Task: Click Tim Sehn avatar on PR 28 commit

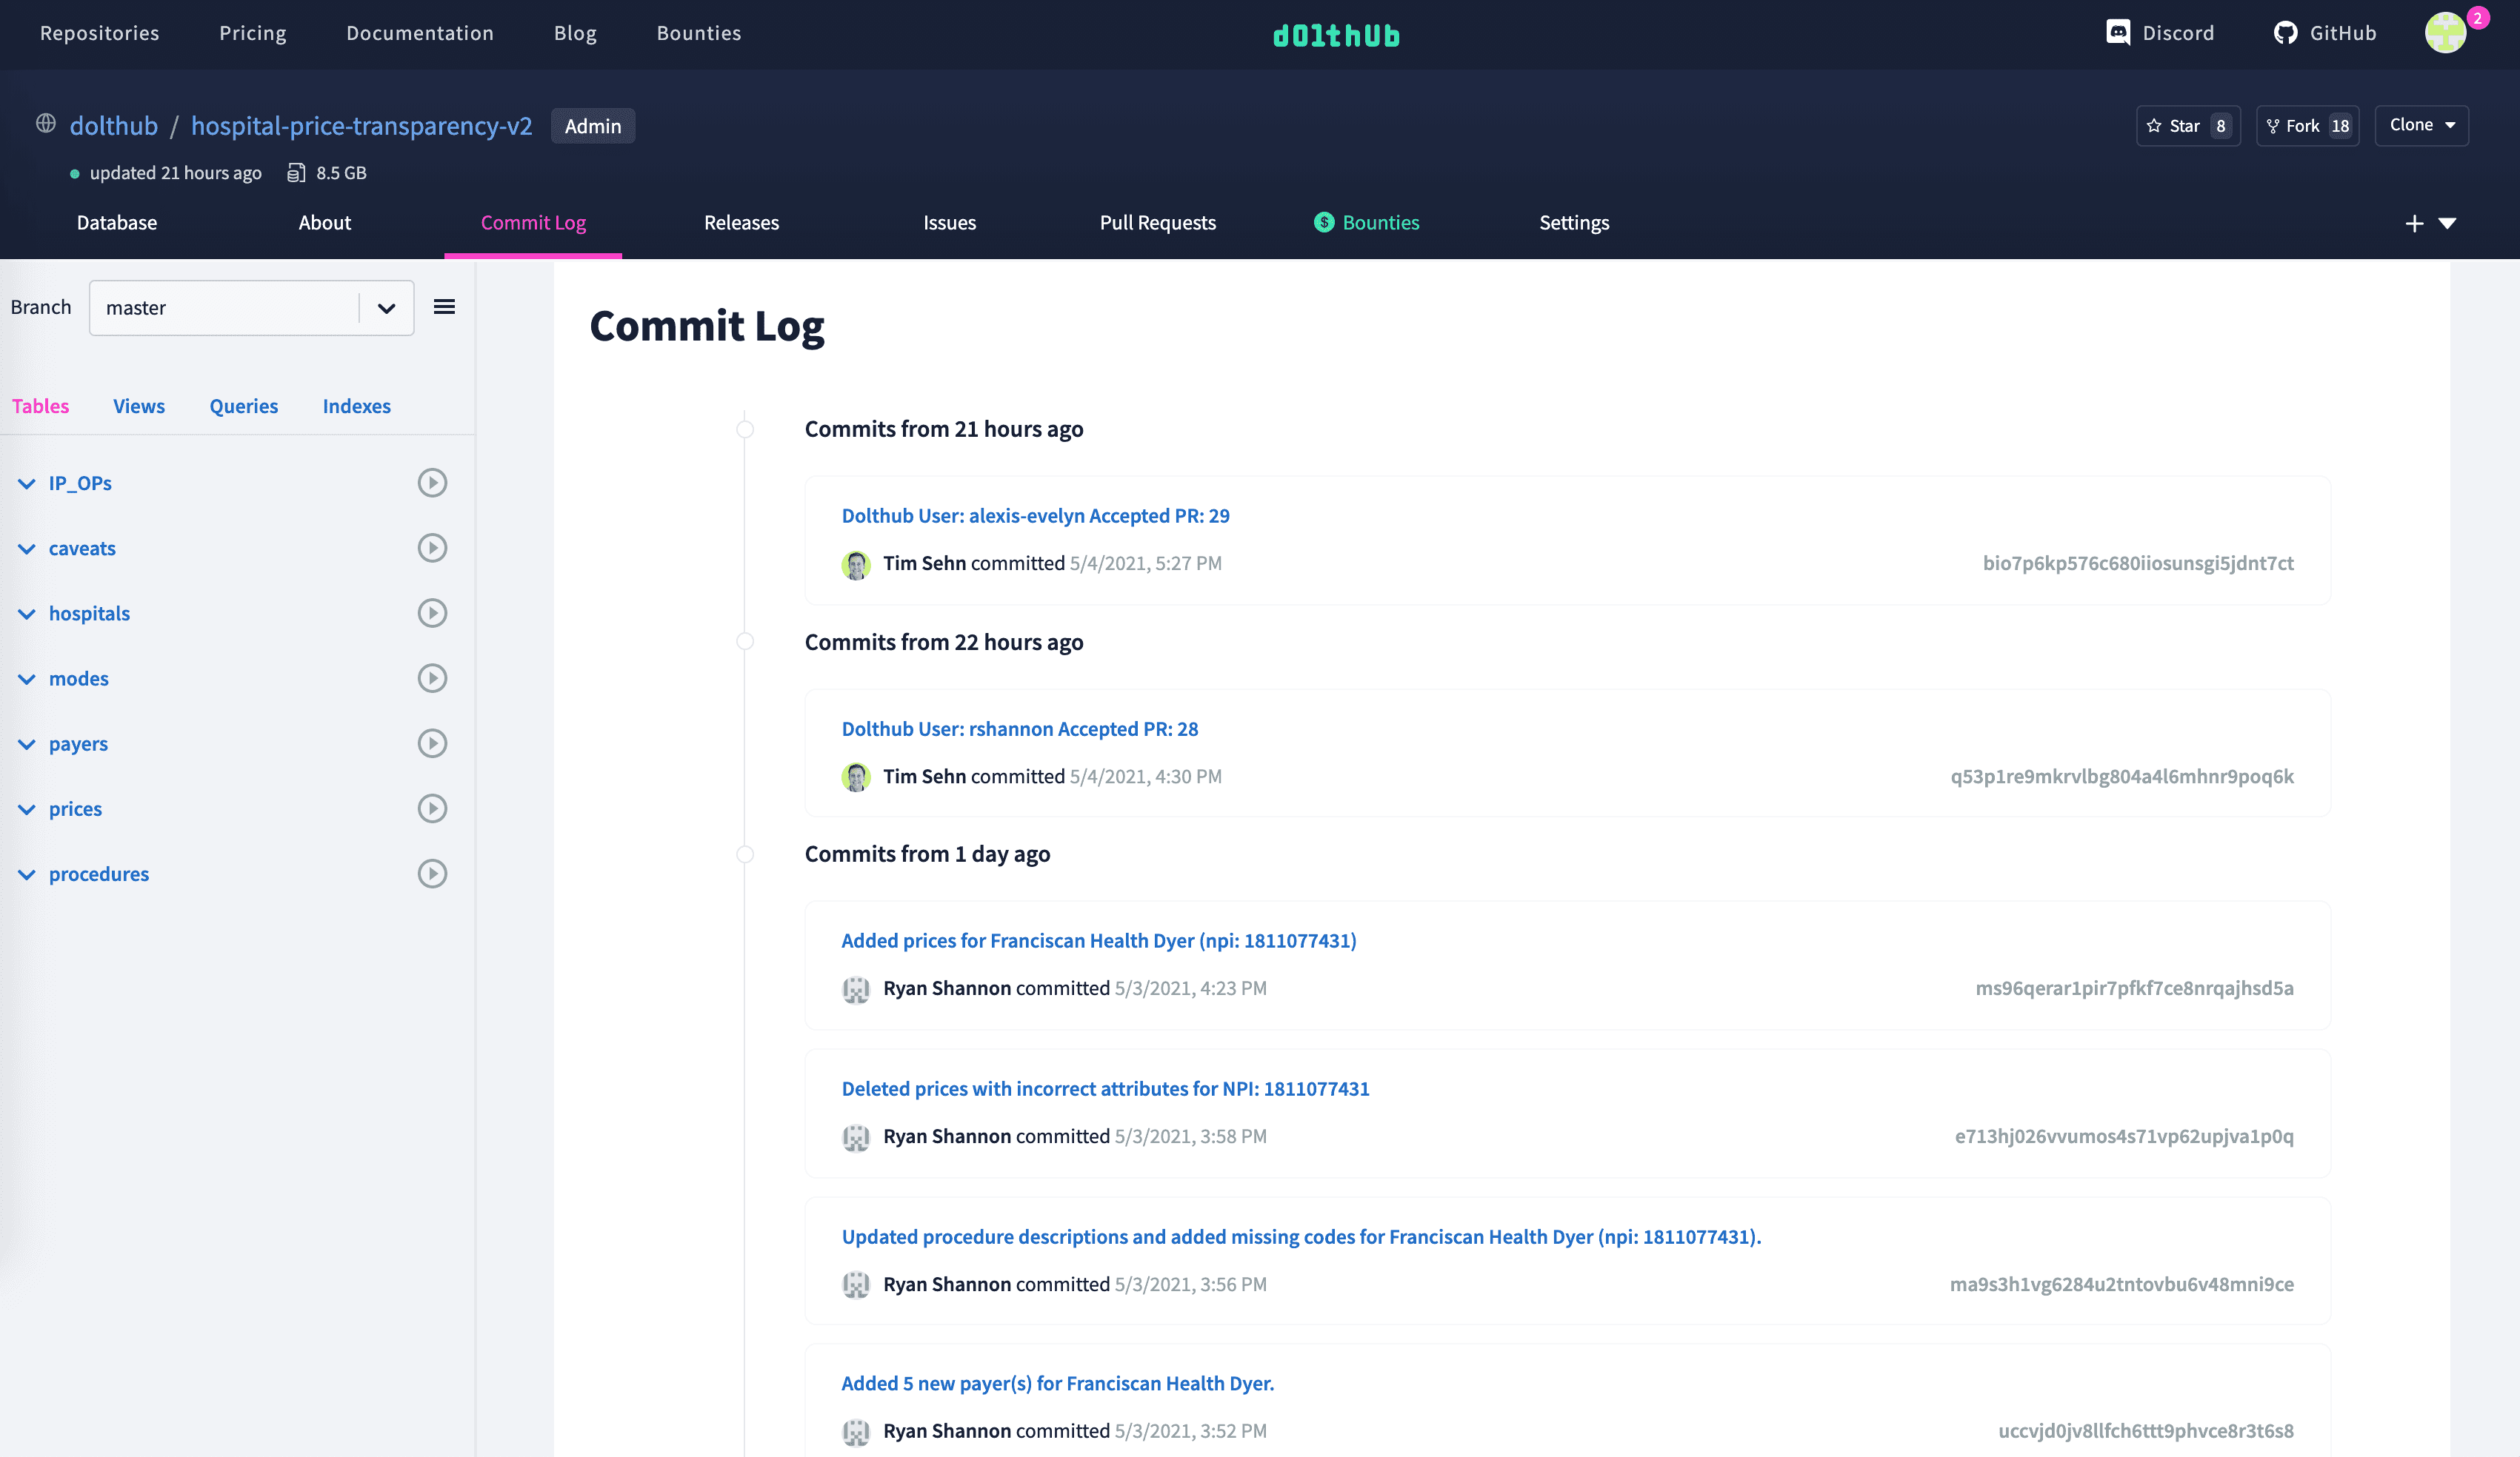Action: point(856,777)
